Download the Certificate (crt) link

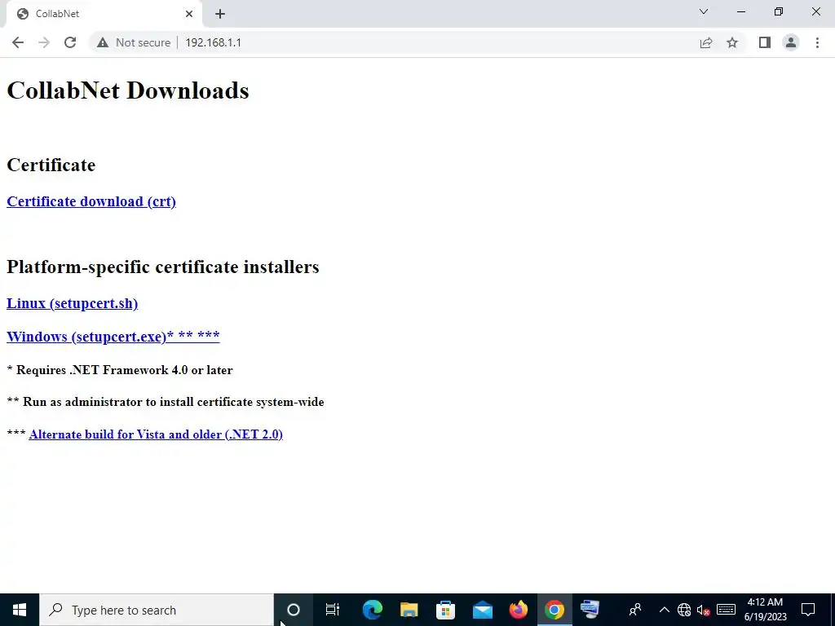point(91,201)
